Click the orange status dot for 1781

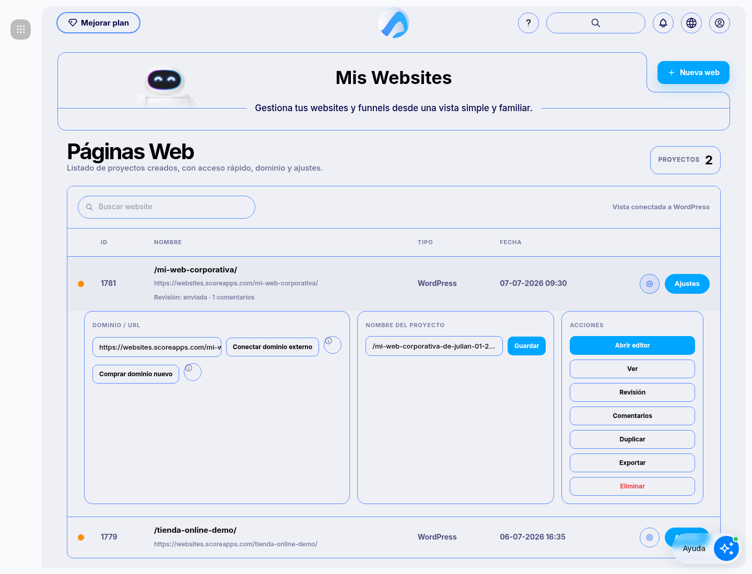click(x=81, y=284)
